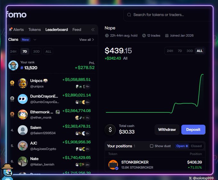Click the silver rank 2 medal
The height and width of the screenshot is (180, 218).
(12, 99)
